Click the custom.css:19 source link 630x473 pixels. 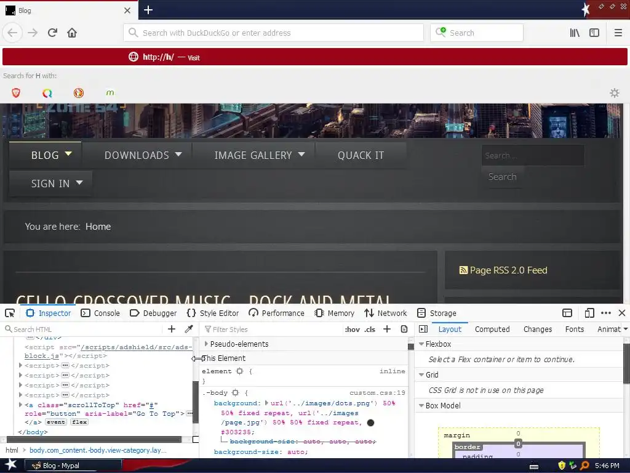tap(377, 392)
